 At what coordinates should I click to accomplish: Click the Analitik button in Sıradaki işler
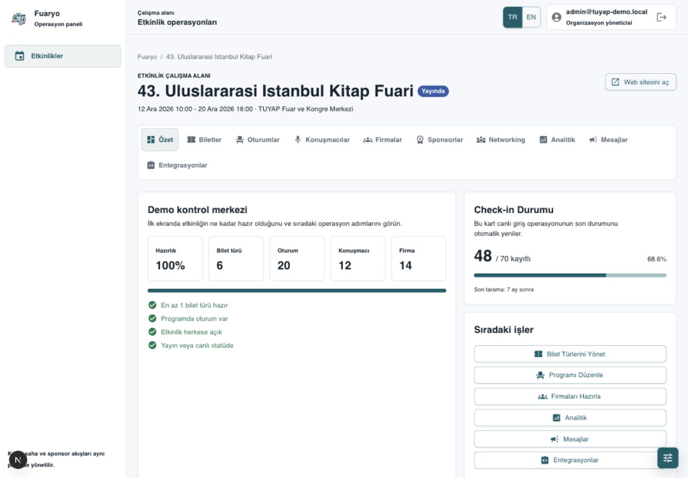pyautogui.click(x=570, y=418)
